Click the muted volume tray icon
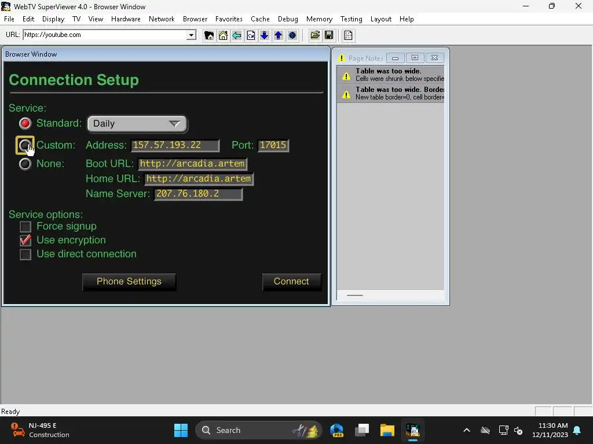 pos(518,430)
